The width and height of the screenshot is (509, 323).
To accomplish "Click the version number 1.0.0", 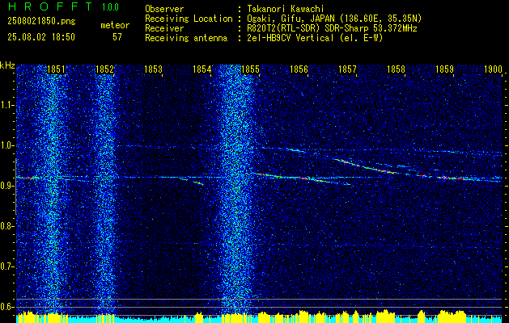I will tap(110, 6).
